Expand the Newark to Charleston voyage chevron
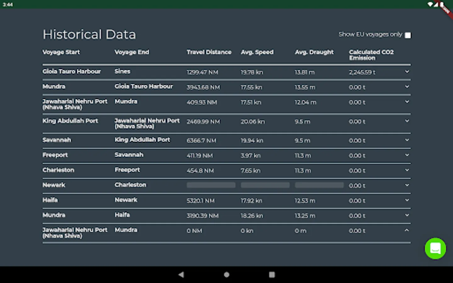Viewport: 453px width, 283px height. (x=407, y=185)
